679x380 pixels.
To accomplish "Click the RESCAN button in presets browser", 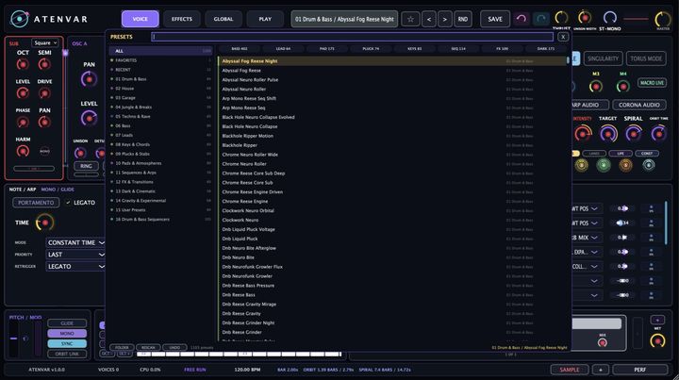I will point(148,348).
